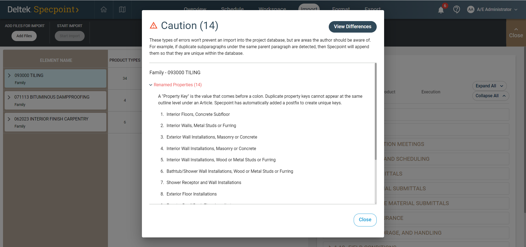Screen dimensions: 526x247
Task: Switch to the Format tab
Action: click(x=341, y=9)
